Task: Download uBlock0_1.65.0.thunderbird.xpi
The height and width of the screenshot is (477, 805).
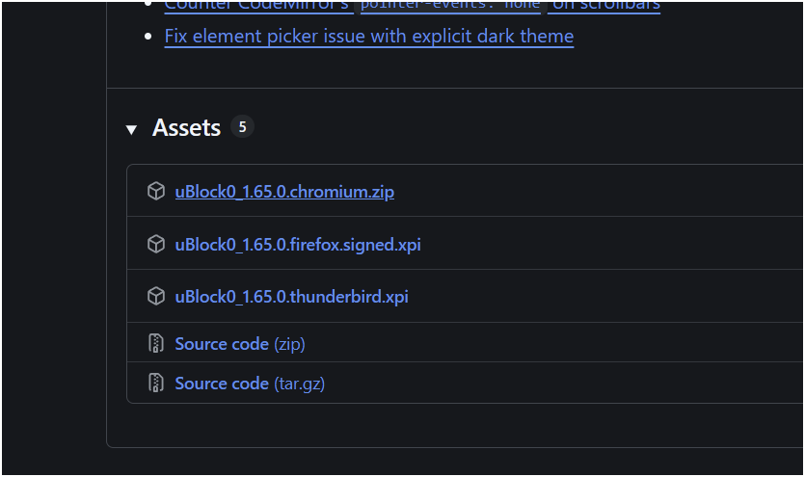Action: click(291, 297)
